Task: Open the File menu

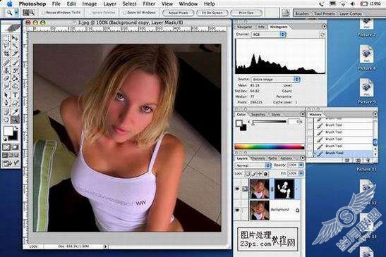Action: coord(56,4)
